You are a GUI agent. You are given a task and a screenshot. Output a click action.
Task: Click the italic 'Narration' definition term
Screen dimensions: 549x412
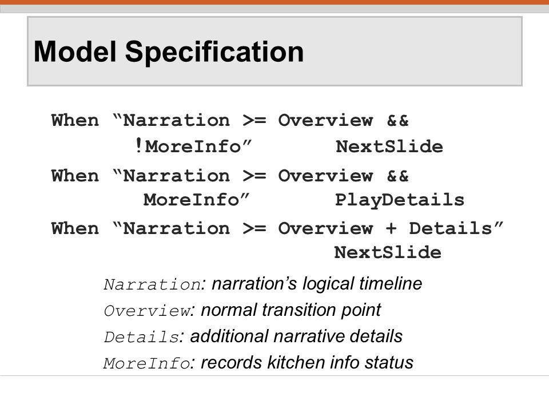152,284
